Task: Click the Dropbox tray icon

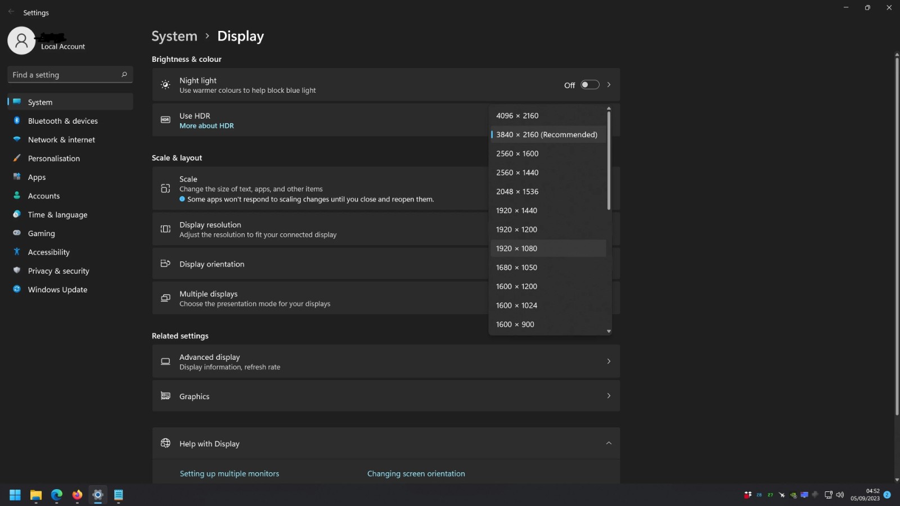Action: [748, 495]
